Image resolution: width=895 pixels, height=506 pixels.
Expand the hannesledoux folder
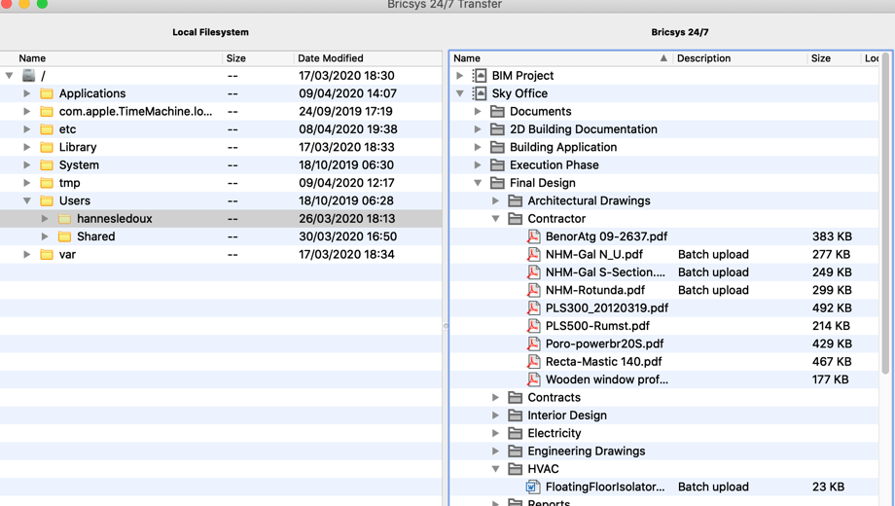45,219
